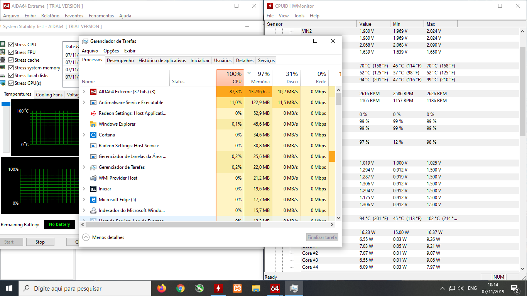Click the Gerenciador de Tarefas process row icon
The height and width of the screenshot is (296, 527).
(x=93, y=167)
